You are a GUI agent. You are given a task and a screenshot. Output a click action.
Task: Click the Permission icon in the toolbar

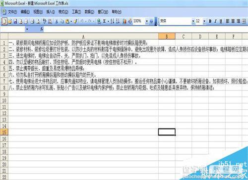click(21, 21)
